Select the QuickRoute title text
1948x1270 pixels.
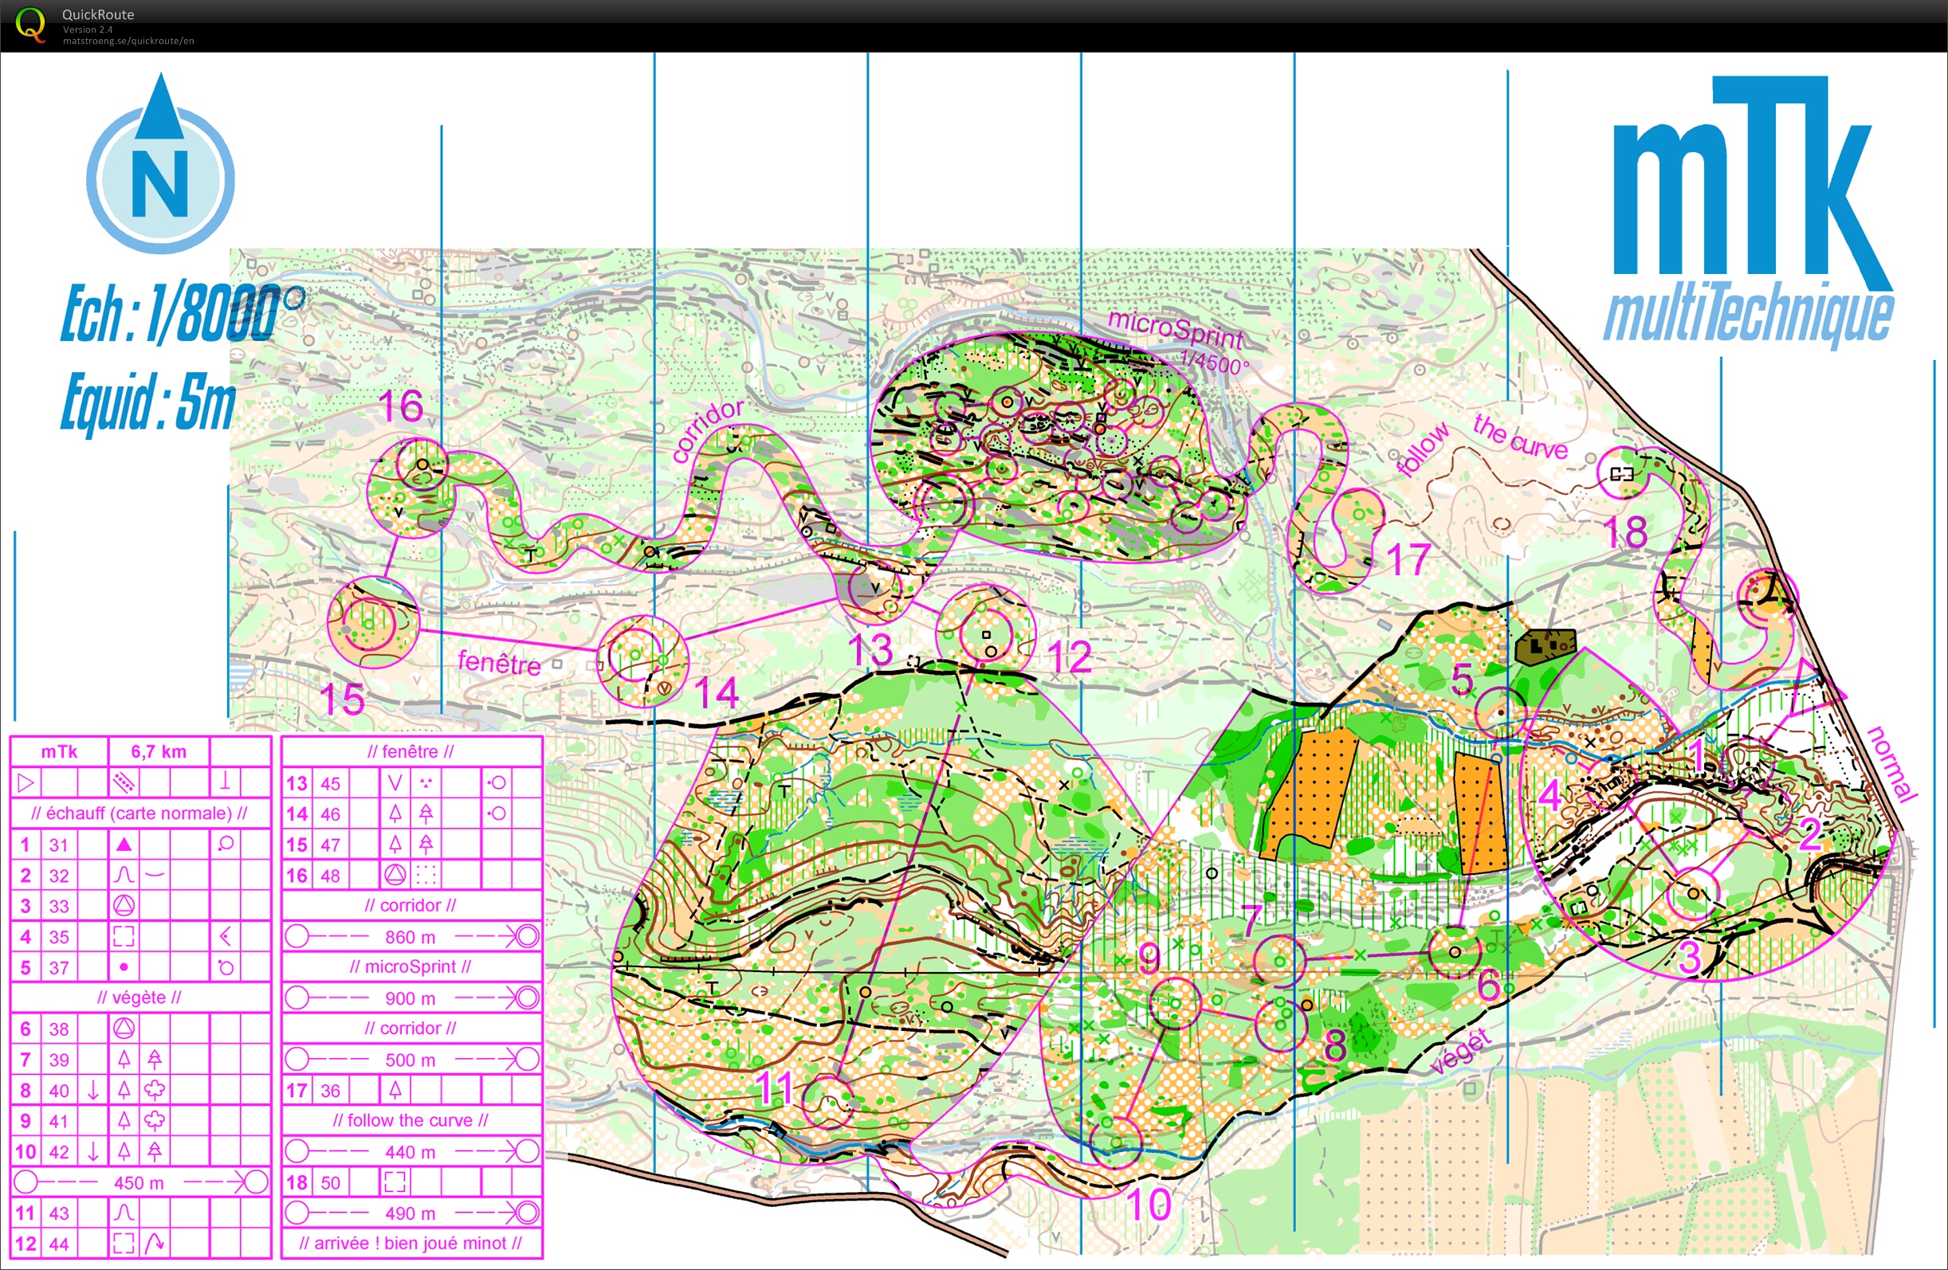point(98,14)
